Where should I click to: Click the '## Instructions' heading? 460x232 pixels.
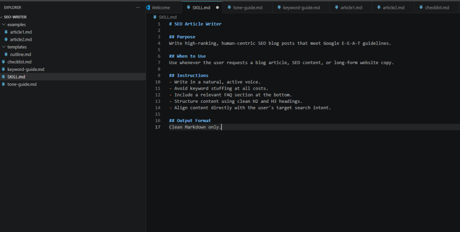189,75
